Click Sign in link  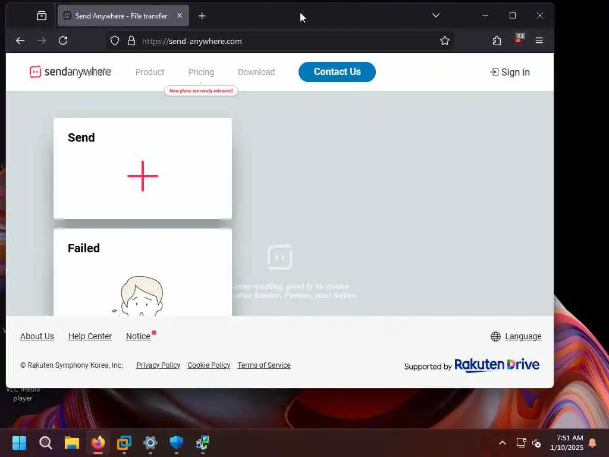[510, 72]
